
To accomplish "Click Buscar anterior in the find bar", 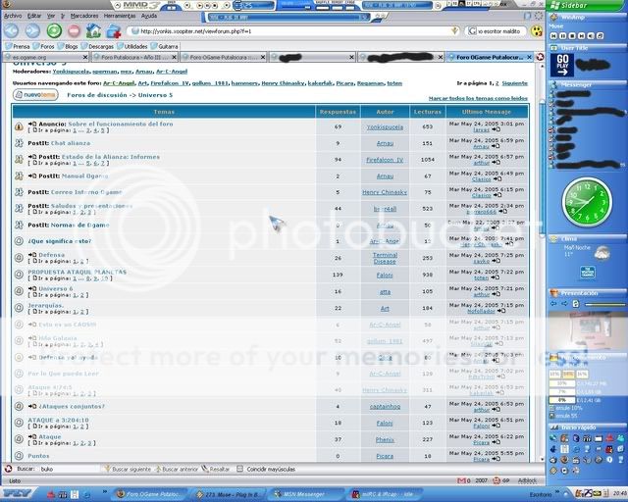I will click(x=177, y=469).
